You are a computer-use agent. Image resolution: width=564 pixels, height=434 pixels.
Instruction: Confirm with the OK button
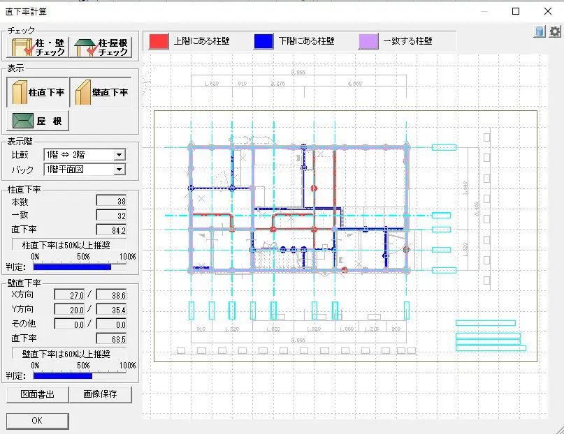(38, 421)
